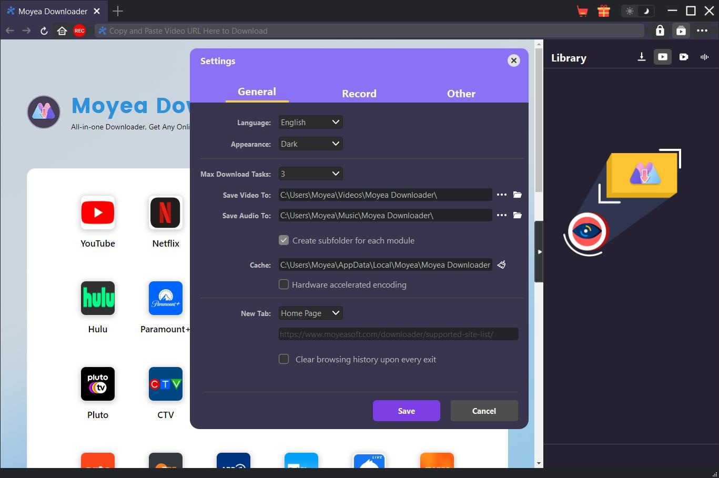
Task: Open the Library downloading tasks icon
Action: [641, 57]
